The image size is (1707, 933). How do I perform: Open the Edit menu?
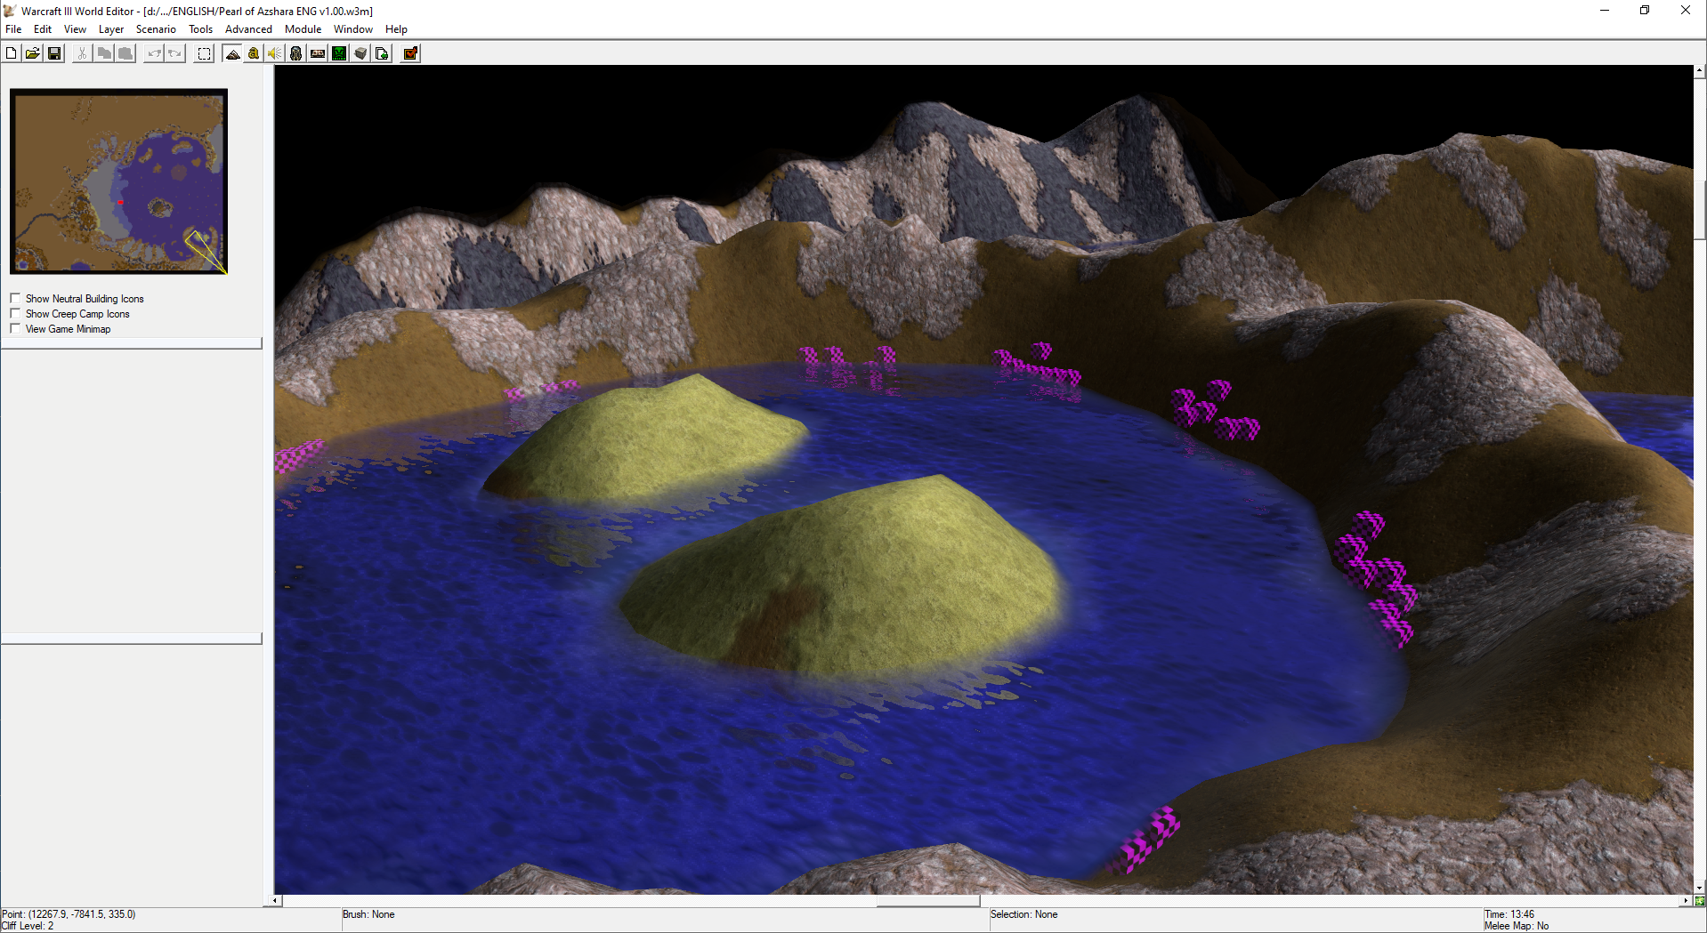43,29
